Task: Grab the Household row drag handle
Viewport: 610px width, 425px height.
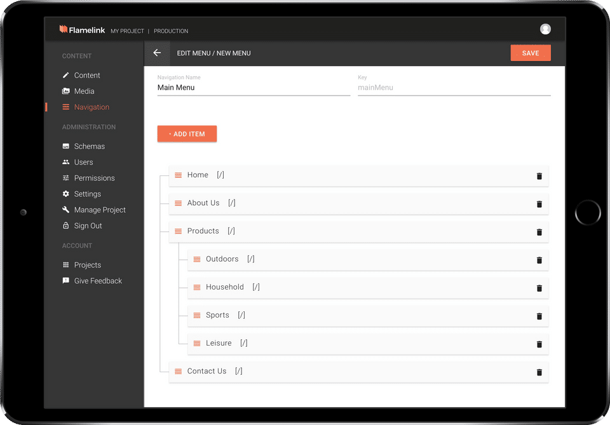Action: pyautogui.click(x=197, y=287)
